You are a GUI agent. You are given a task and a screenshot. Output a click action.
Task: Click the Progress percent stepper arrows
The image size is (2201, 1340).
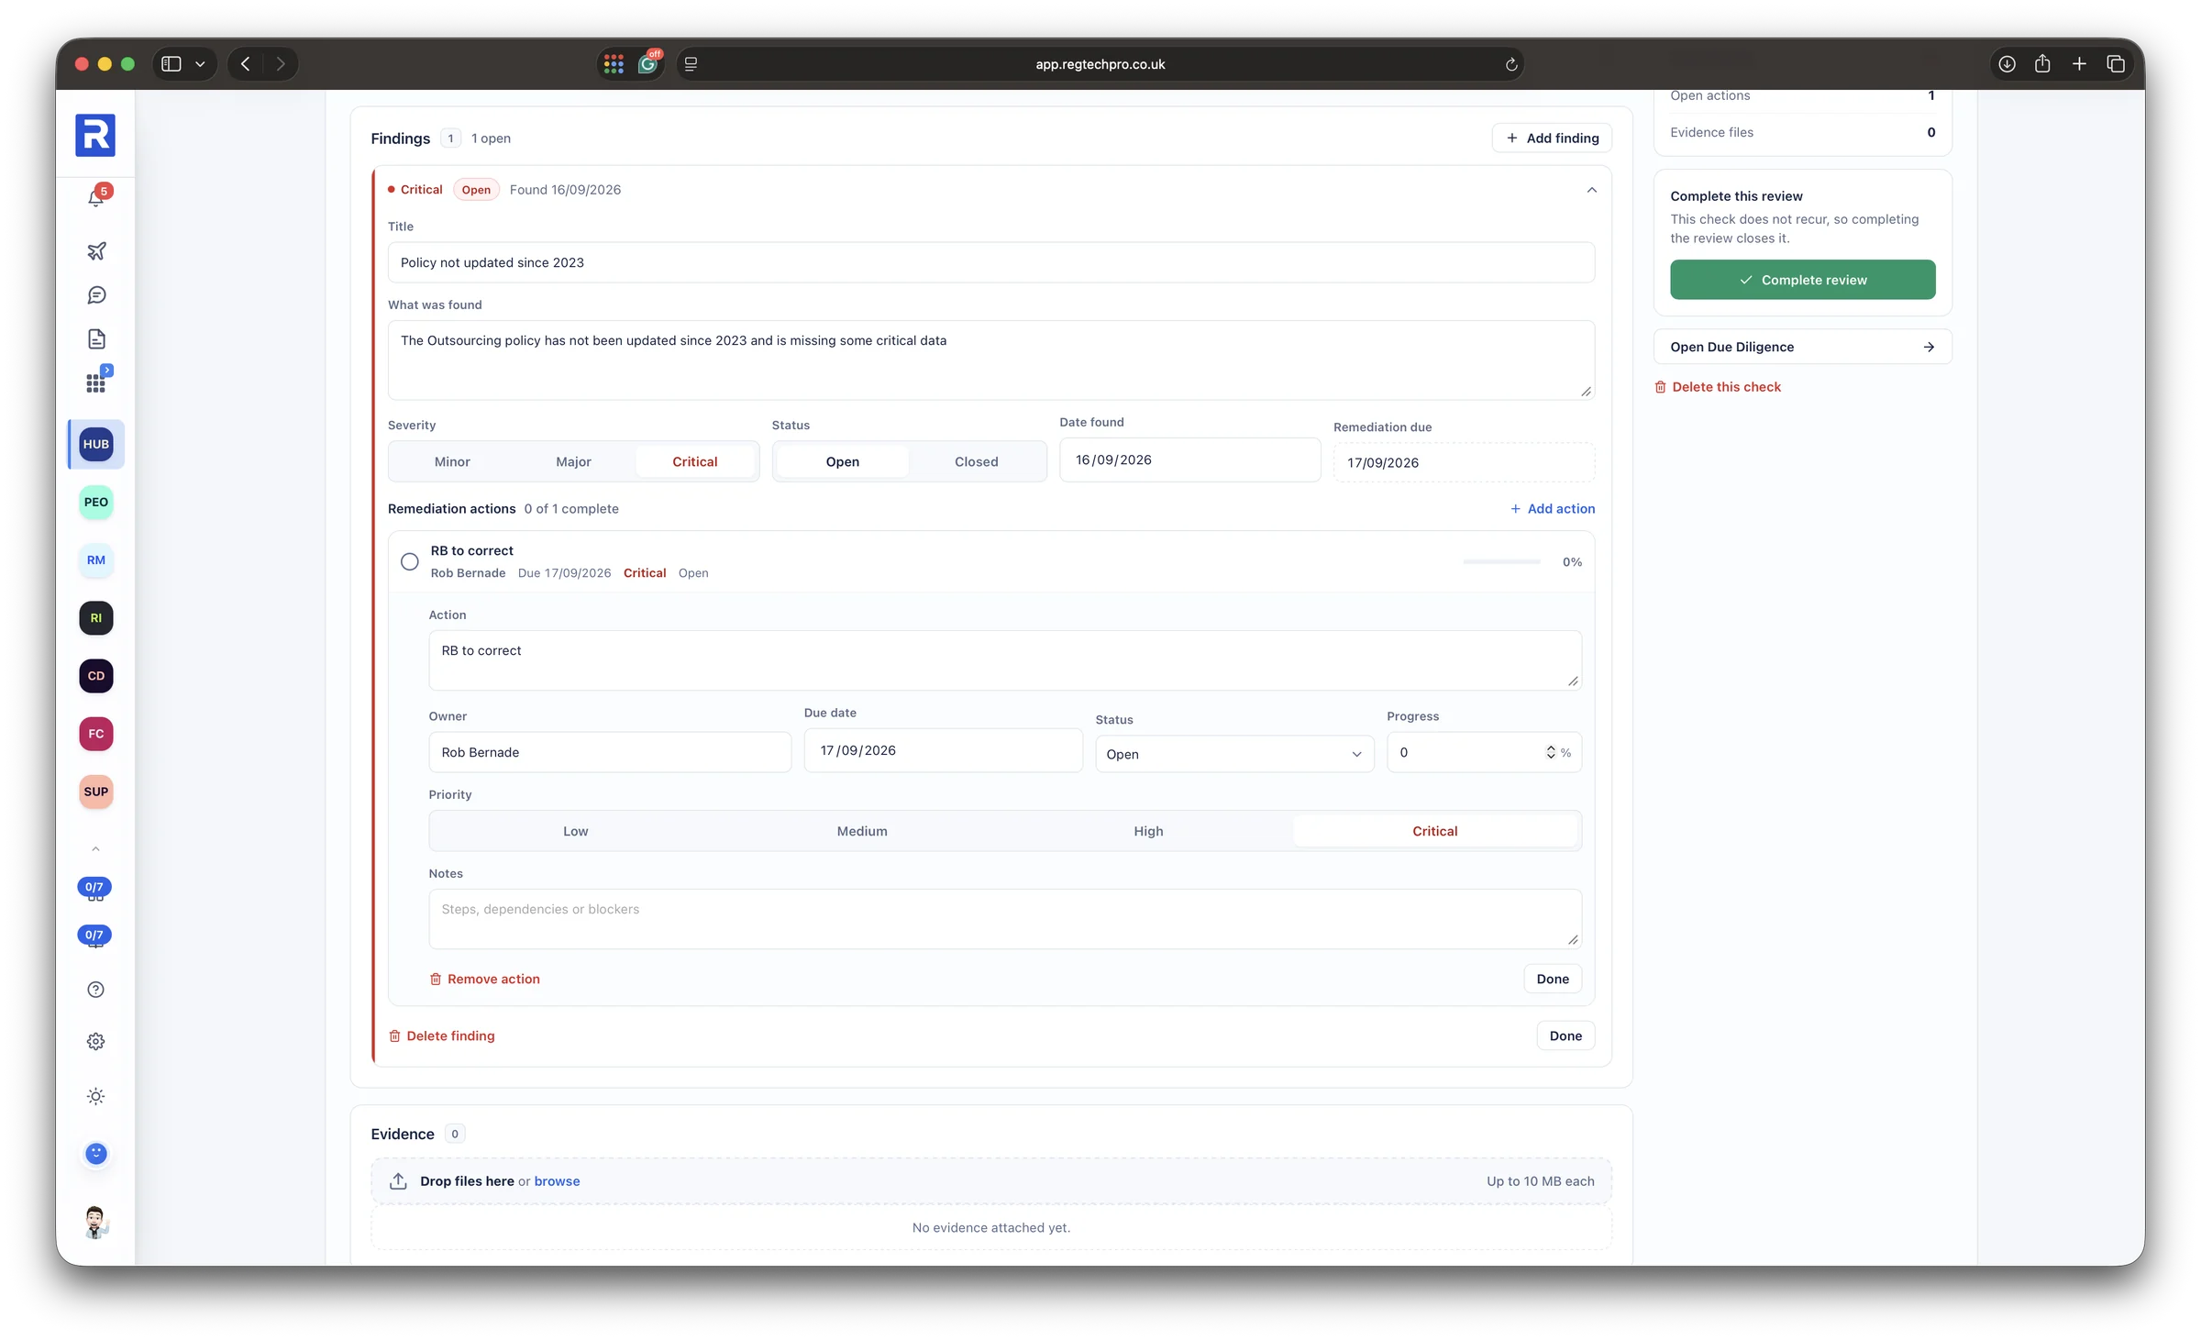tap(1551, 752)
